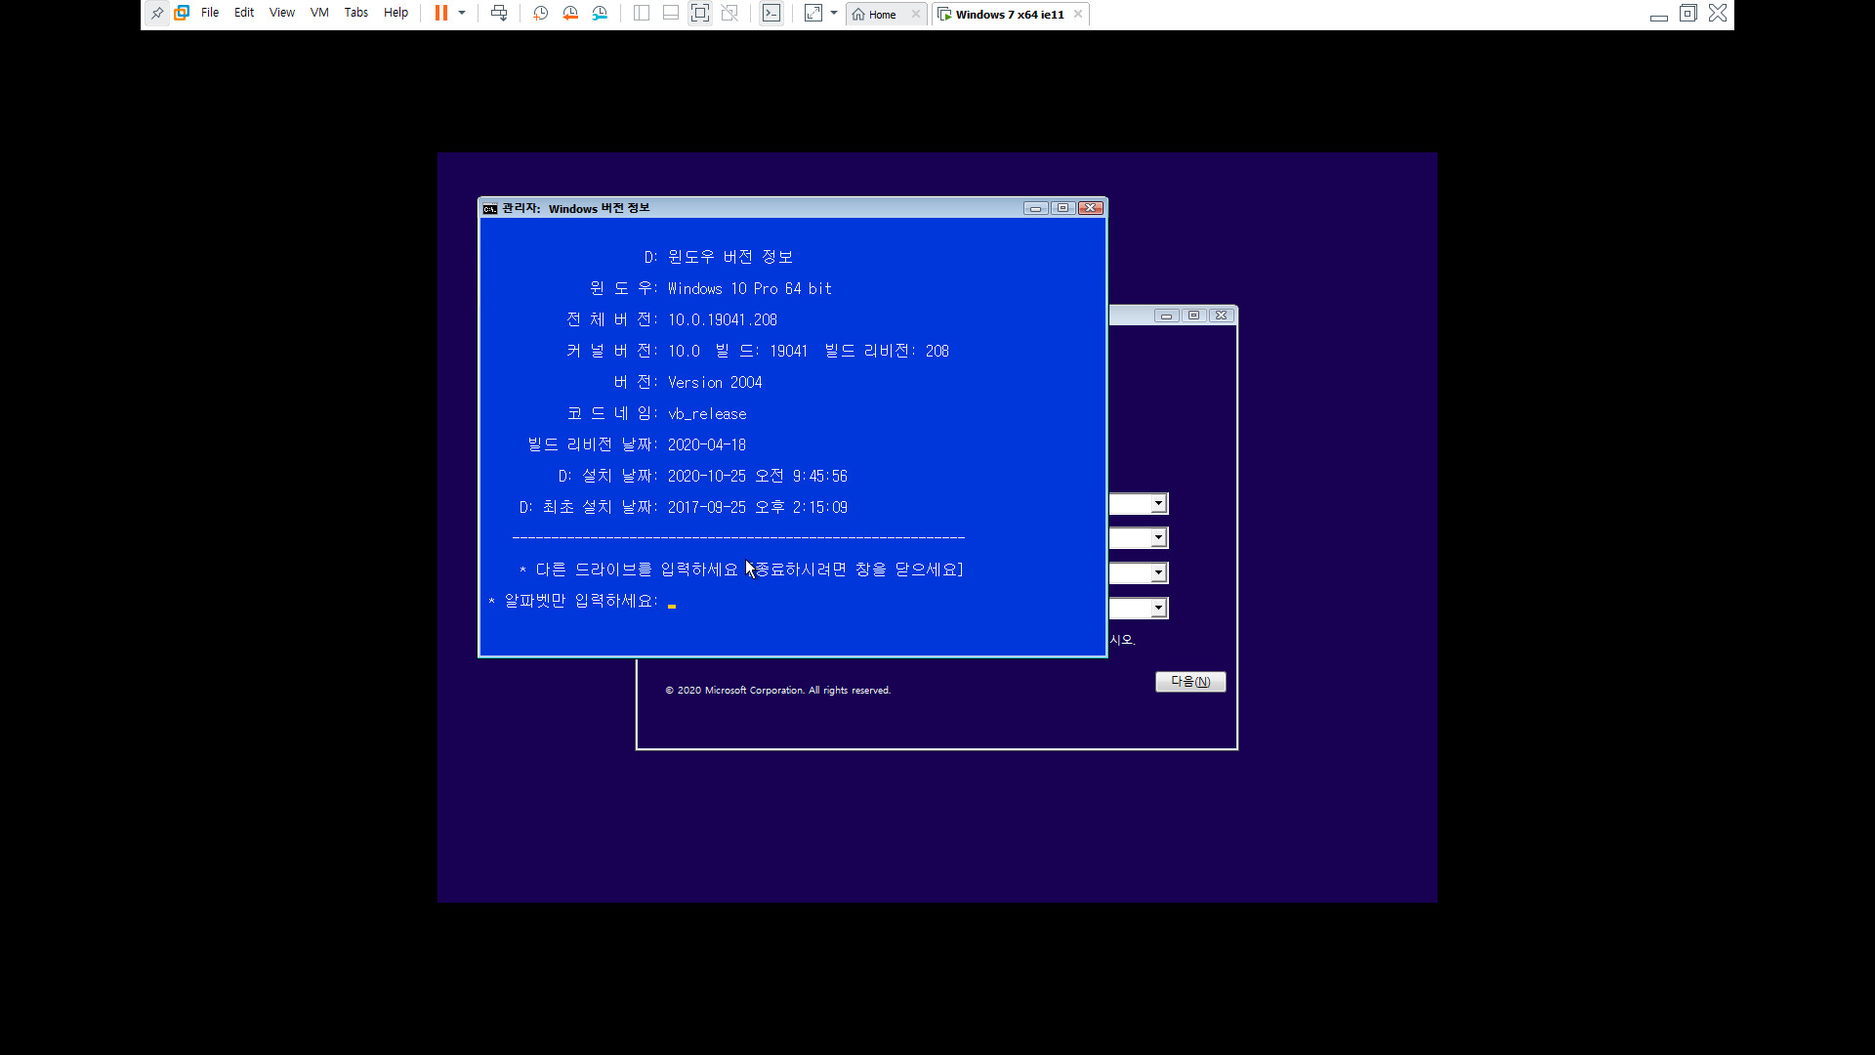Click the VMware Workstation logo icon

(182, 14)
